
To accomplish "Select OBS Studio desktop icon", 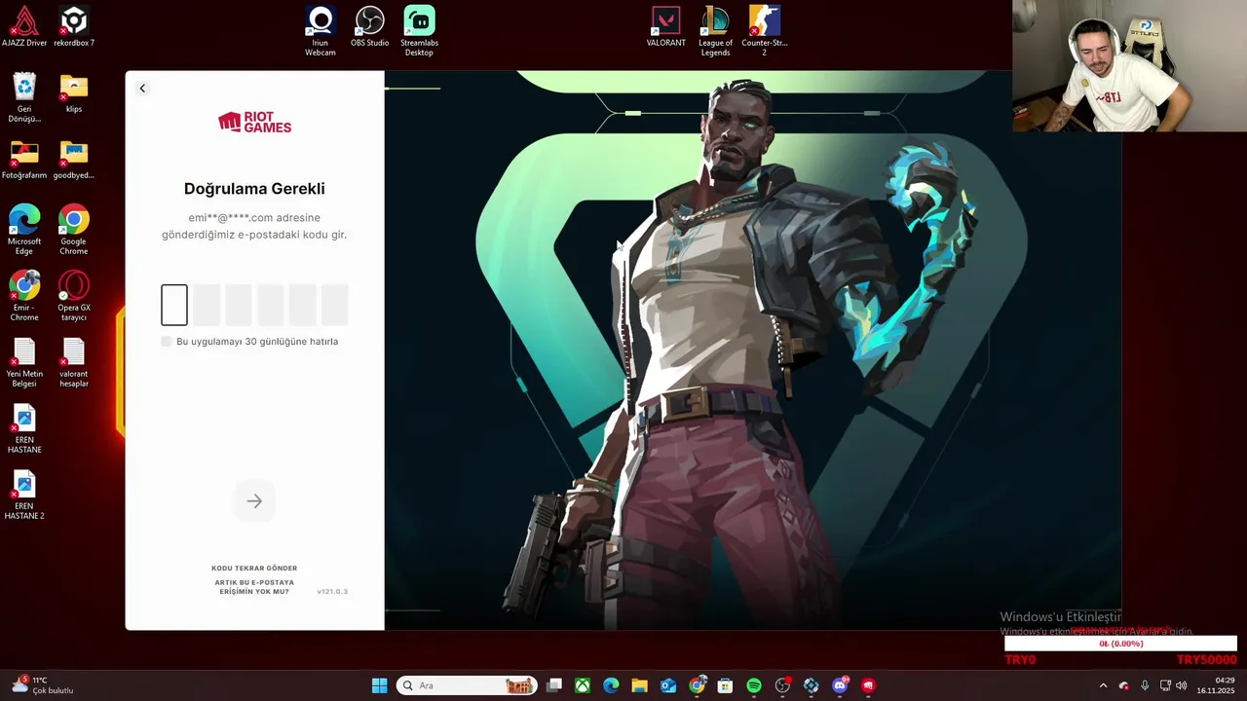I will coord(370,27).
